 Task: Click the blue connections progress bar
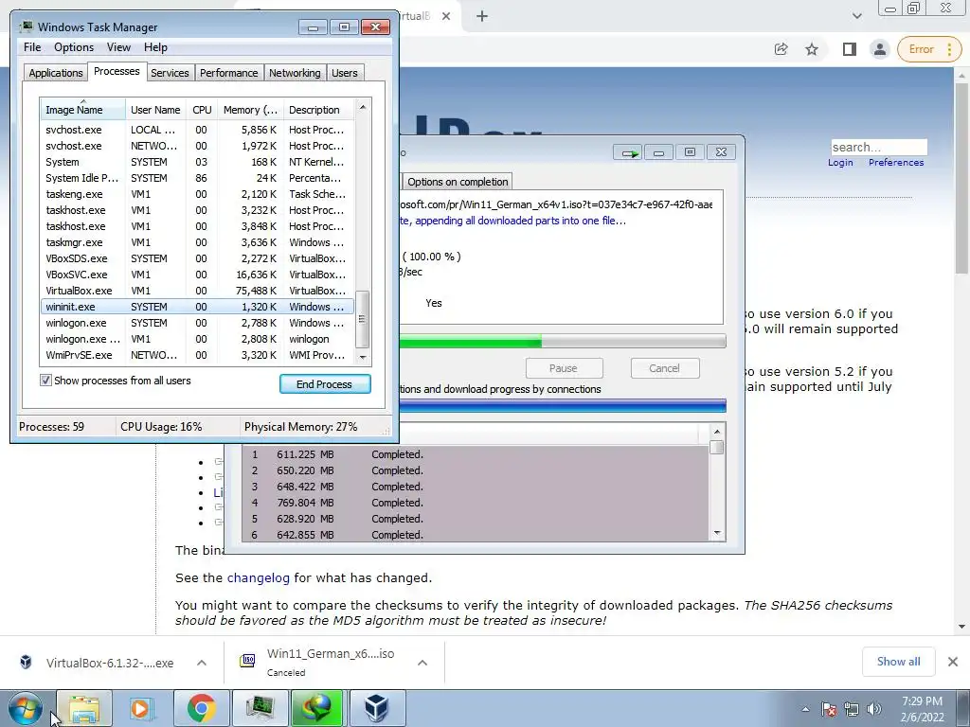pyautogui.click(x=563, y=405)
